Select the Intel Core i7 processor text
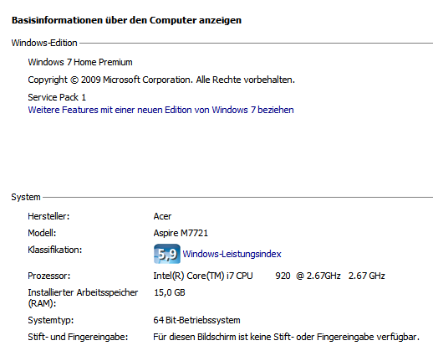 click(x=269, y=276)
